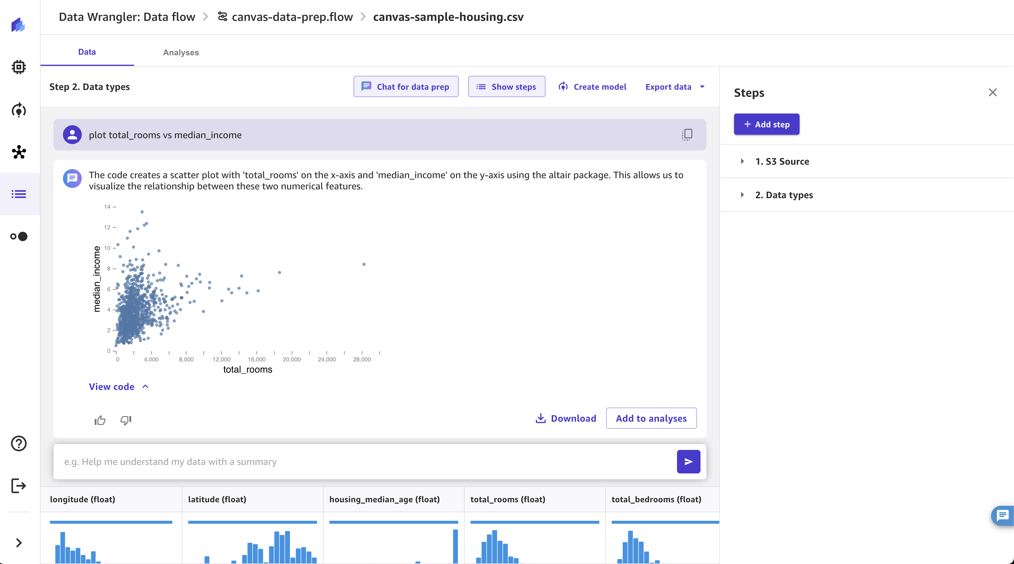The width and height of the screenshot is (1014, 564).
Task: Collapse the Steps panel
Action: pos(993,92)
